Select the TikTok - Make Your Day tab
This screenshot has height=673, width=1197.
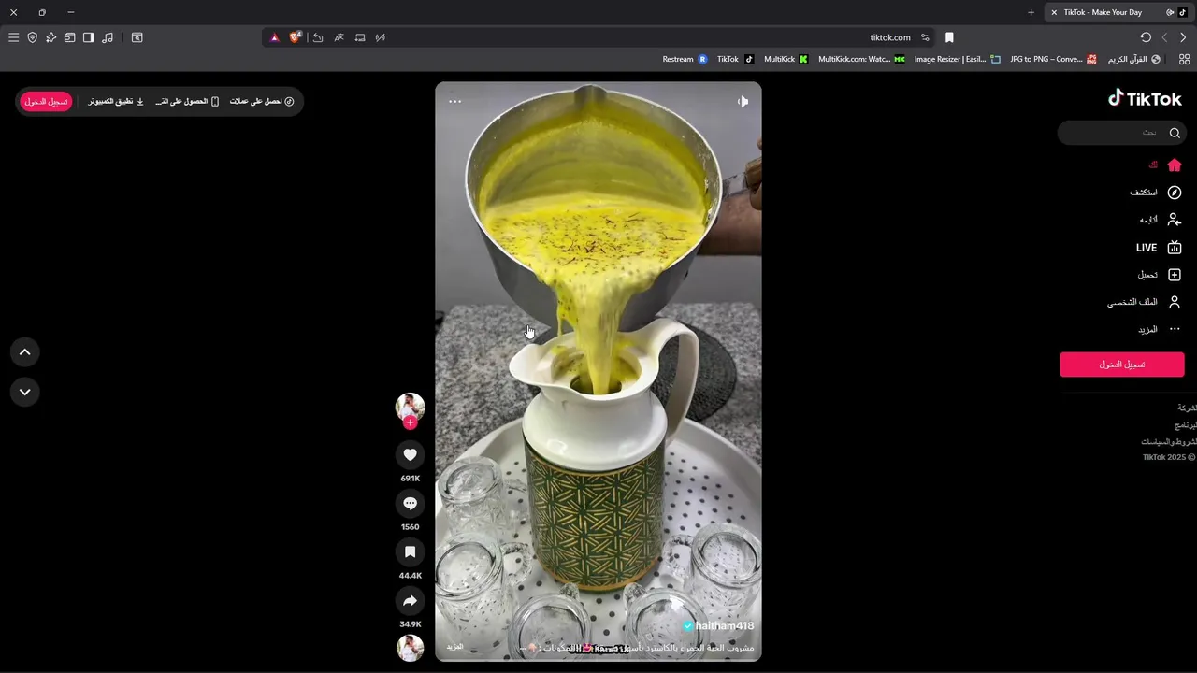[1118, 12]
